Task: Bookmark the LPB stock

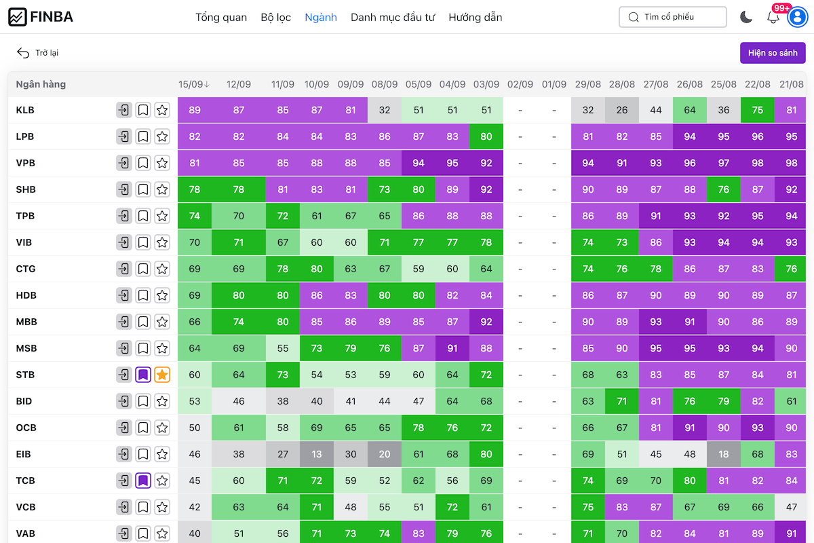Action: click(x=142, y=136)
